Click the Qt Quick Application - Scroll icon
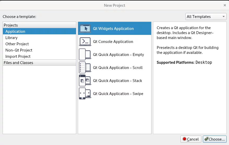 click(85, 67)
